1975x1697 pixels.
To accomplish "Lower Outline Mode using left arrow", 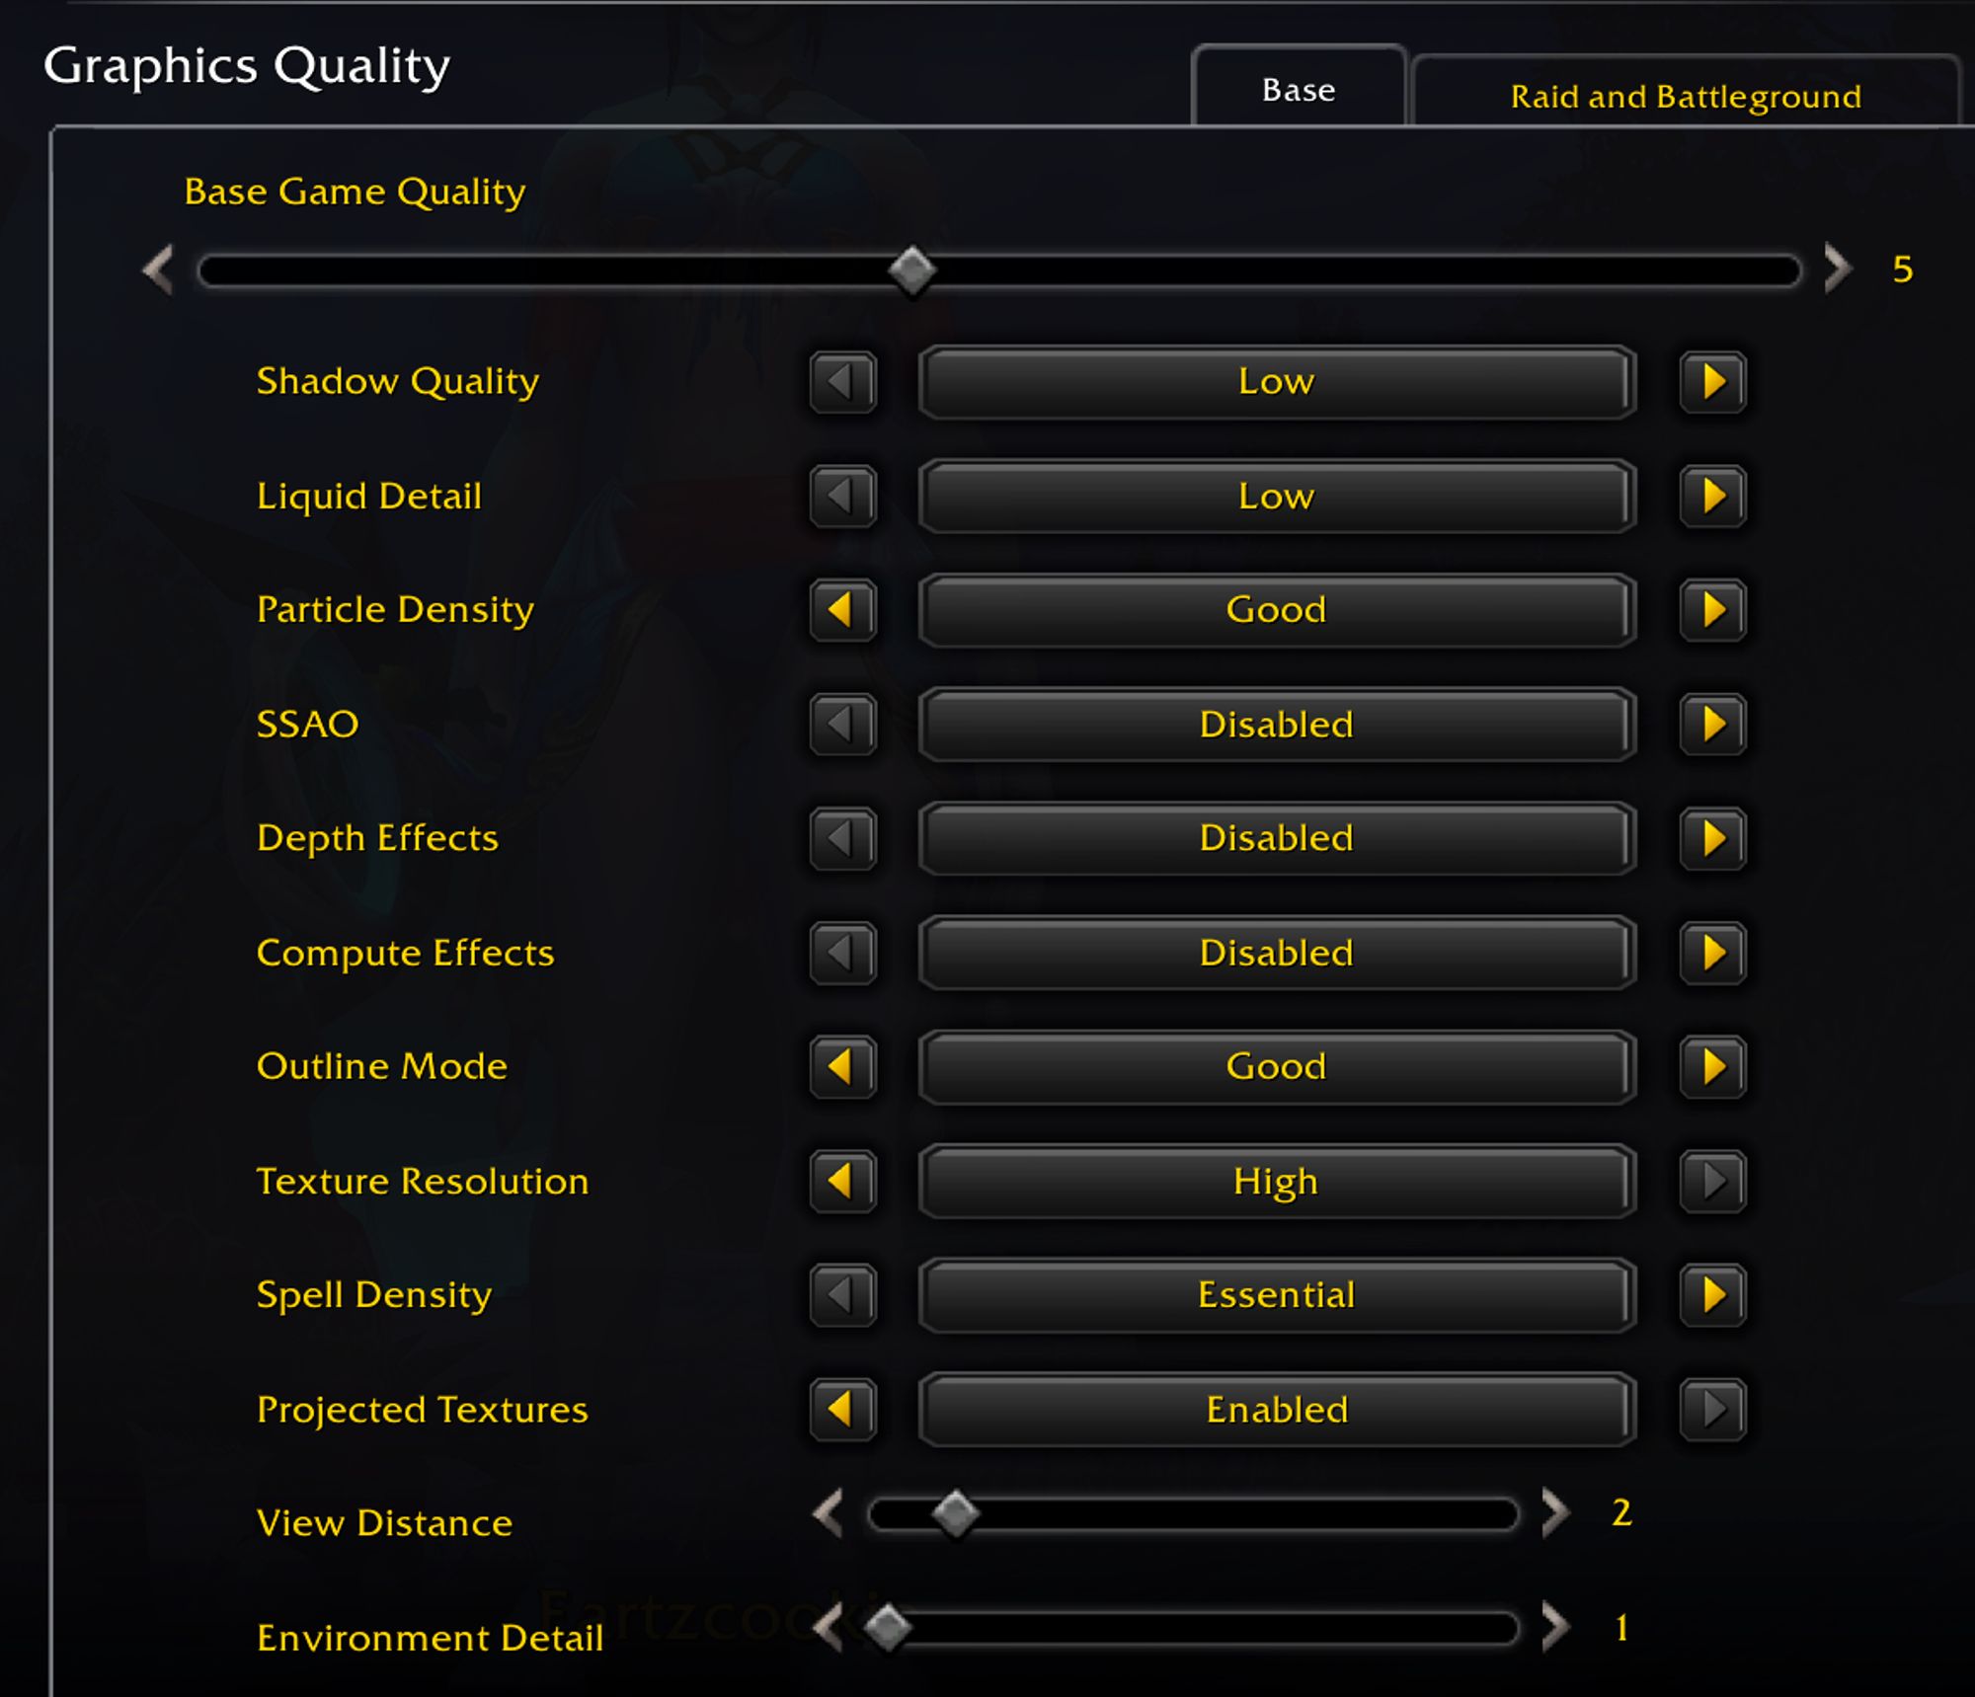I will coord(842,1067).
